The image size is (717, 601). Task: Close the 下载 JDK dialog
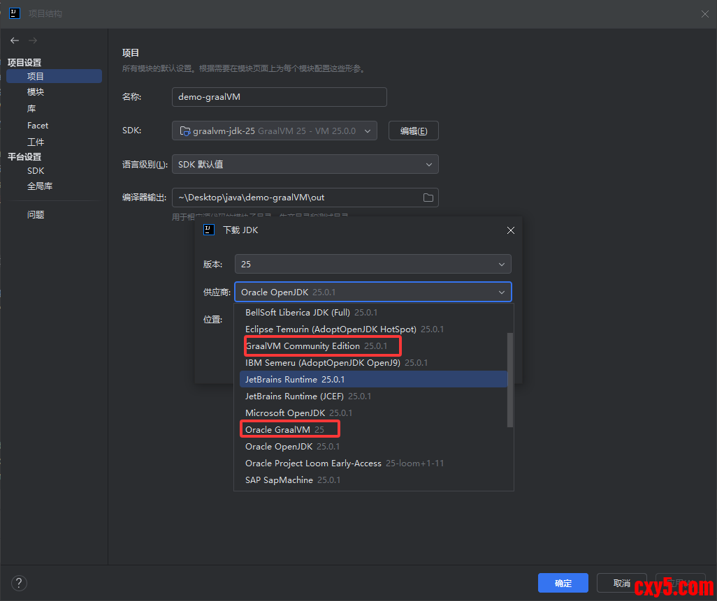511,230
